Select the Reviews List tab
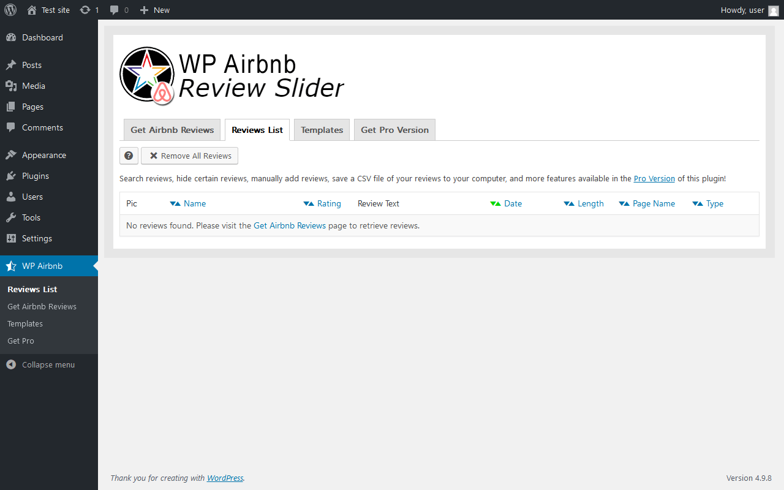The width and height of the screenshot is (784, 490). pyautogui.click(x=257, y=130)
